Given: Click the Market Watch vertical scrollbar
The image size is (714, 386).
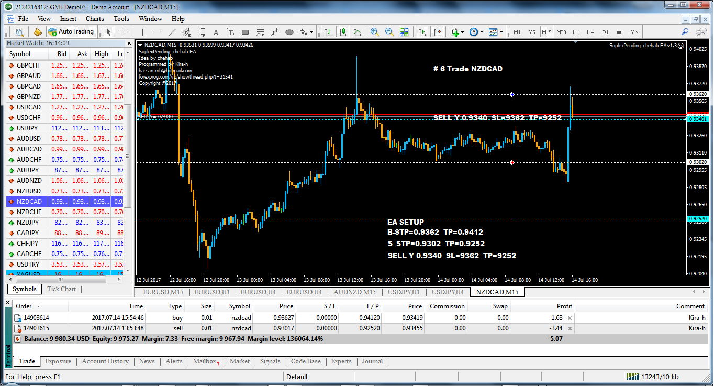Looking at the screenshot, I should 129,157.
